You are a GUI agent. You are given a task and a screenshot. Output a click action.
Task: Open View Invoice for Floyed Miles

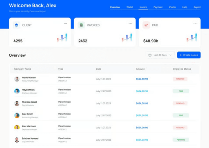point(64,90)
